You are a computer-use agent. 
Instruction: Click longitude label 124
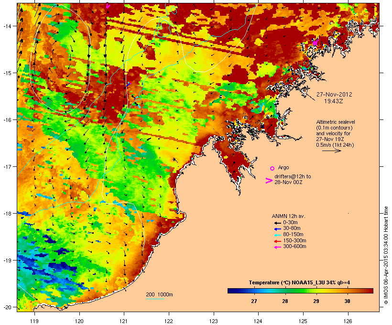click(x=258, y=321)
